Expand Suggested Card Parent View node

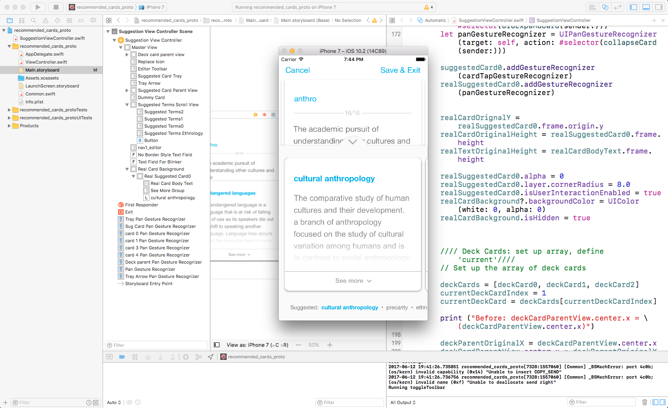pyautogui.click(x=127, y=90)
